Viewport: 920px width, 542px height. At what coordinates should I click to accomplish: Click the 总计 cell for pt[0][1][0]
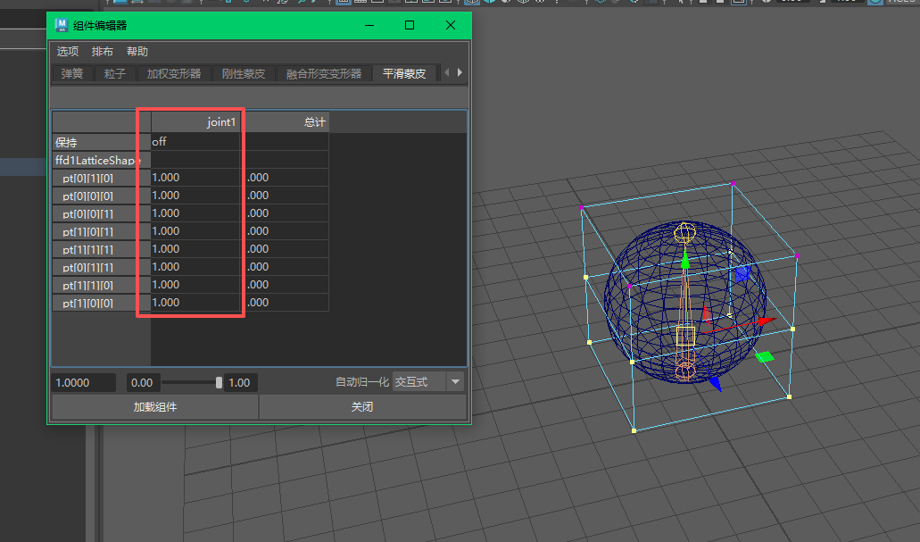tap(286, 178)
